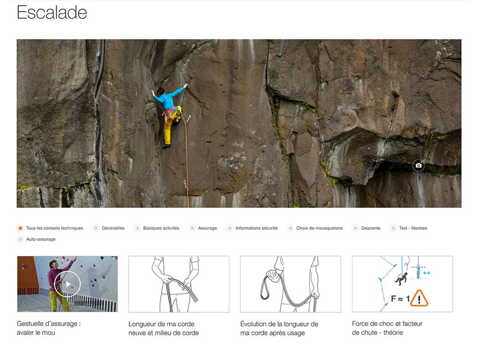This screenshot has width=480, height=344.
Task: Select Informations sécurité filter
Action: pyautogui.click(x=230, y=228)
